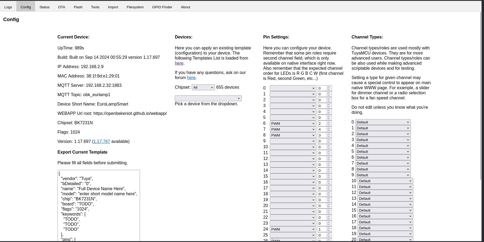Open the pin 6 PWM role dropdown
Screen dimensions: 484x242
(x=293, y=123)
